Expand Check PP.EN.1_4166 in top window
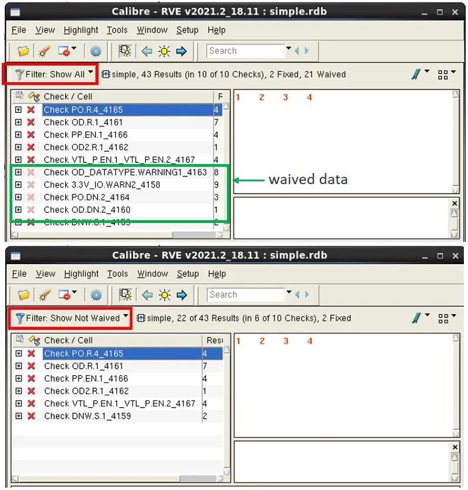 [x=18, y=135]
